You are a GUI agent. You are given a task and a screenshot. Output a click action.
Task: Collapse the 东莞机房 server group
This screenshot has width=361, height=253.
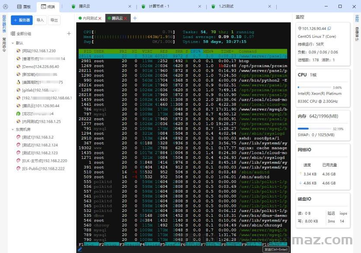pos(13,130)
